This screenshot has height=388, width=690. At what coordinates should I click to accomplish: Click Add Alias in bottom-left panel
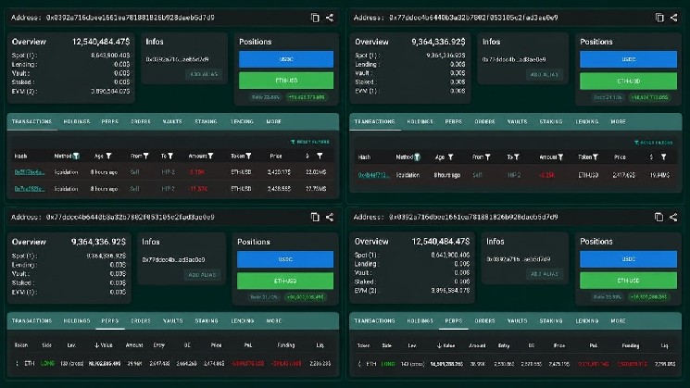tap(202, 274)
